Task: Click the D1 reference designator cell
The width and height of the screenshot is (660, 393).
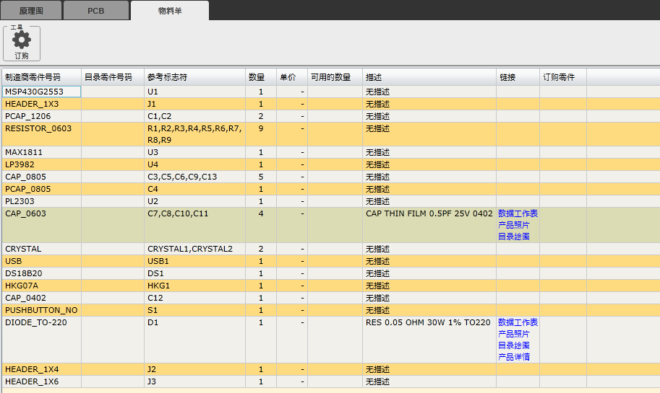Action: (x=195, y=340)
